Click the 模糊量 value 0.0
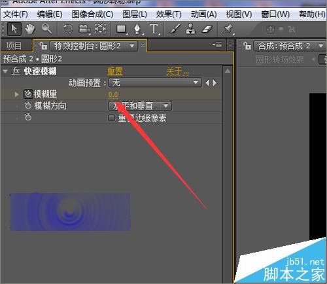The width and height of the screenshot is (327, 284). [113, 95]
